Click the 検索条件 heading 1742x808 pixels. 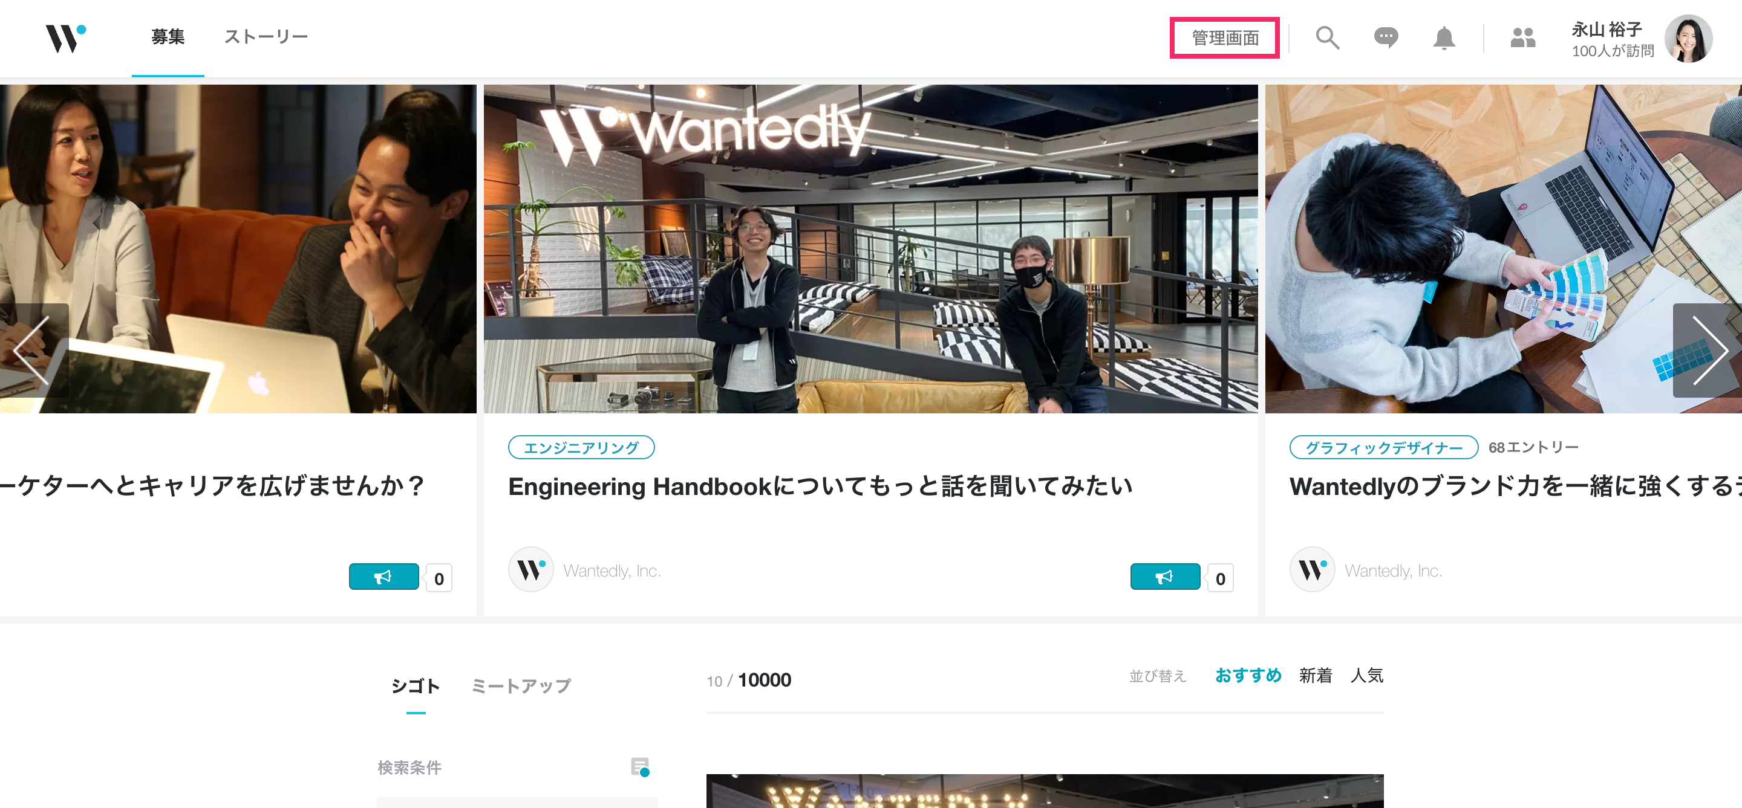click(409, 768)
